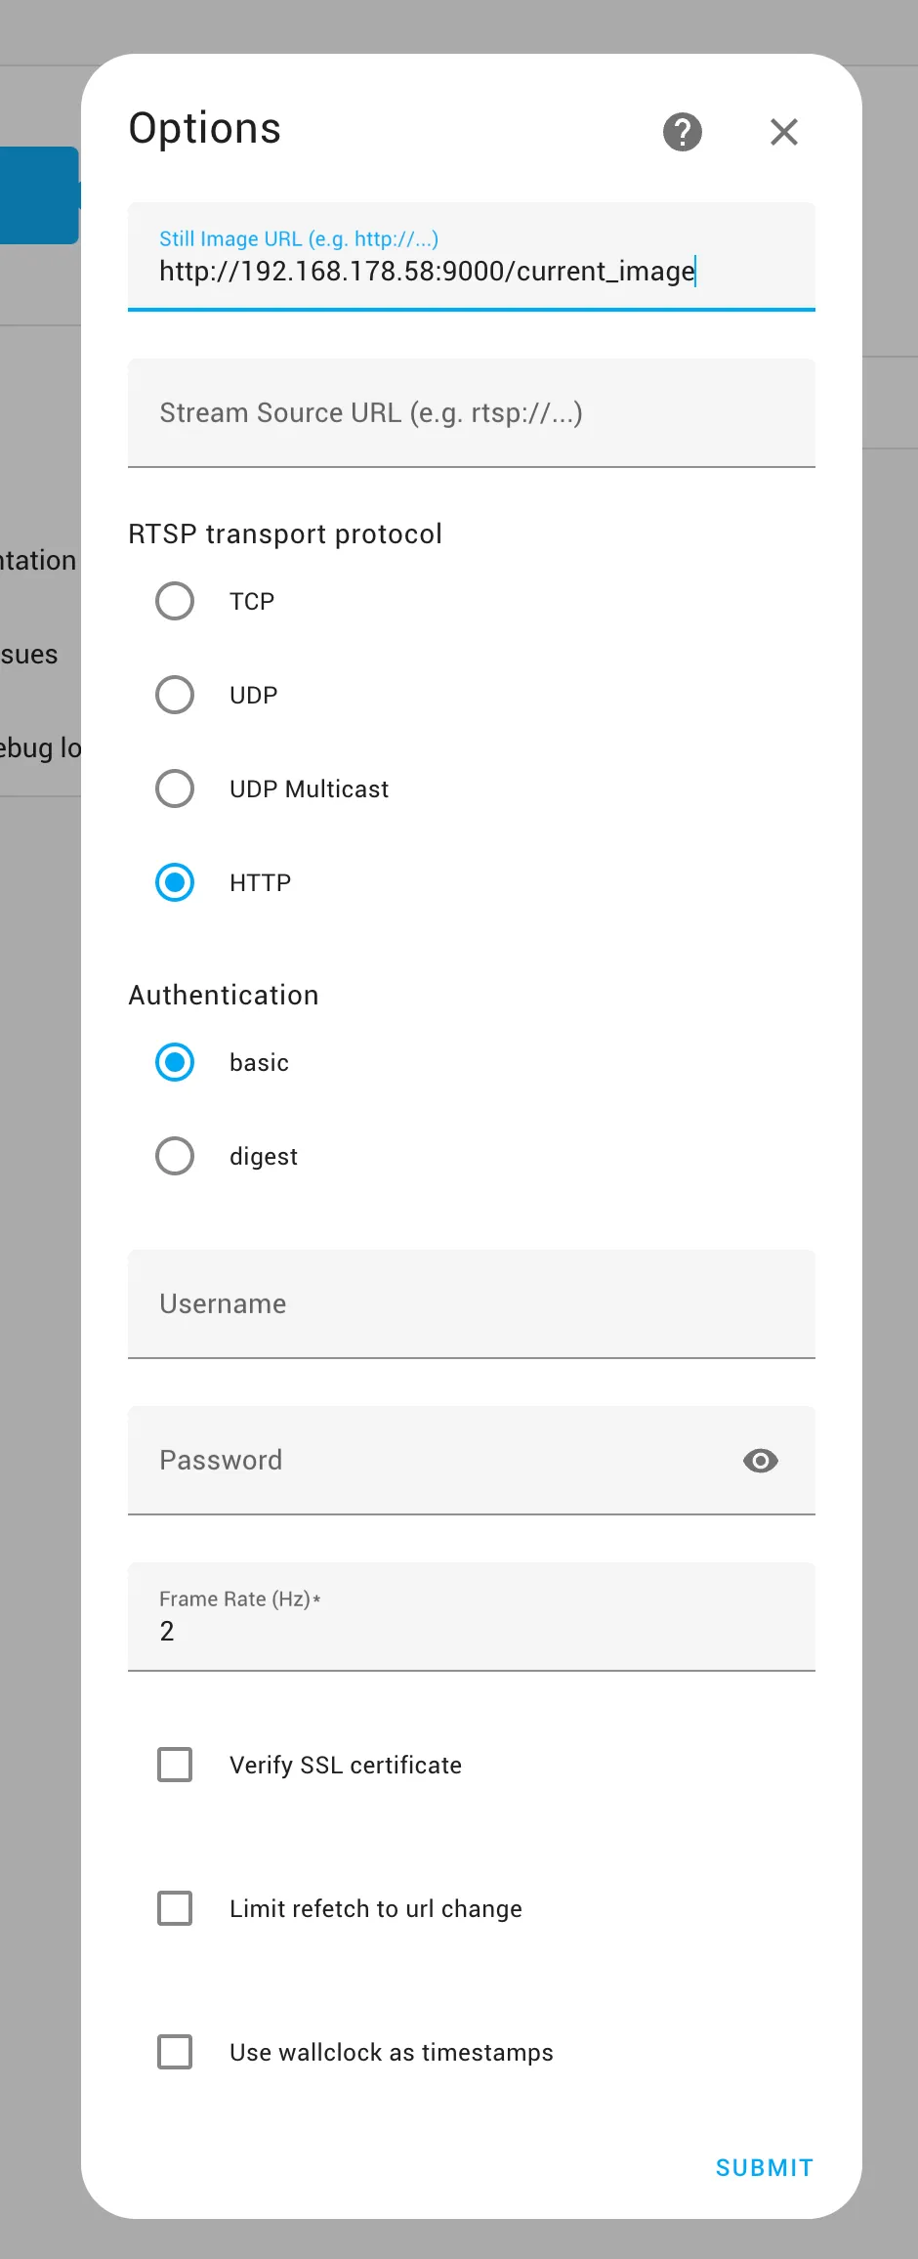Open the help question mark icon

coord(683,132)
